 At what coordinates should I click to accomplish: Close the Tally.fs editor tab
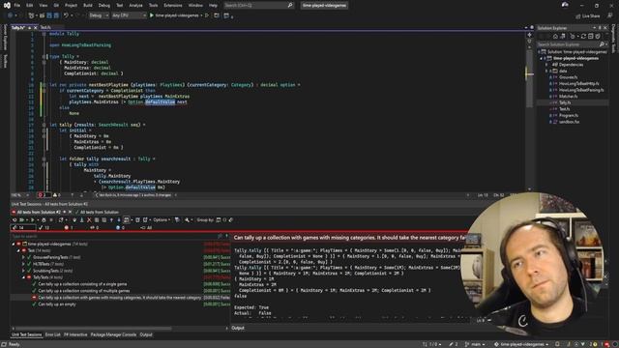tap(35, 28)
